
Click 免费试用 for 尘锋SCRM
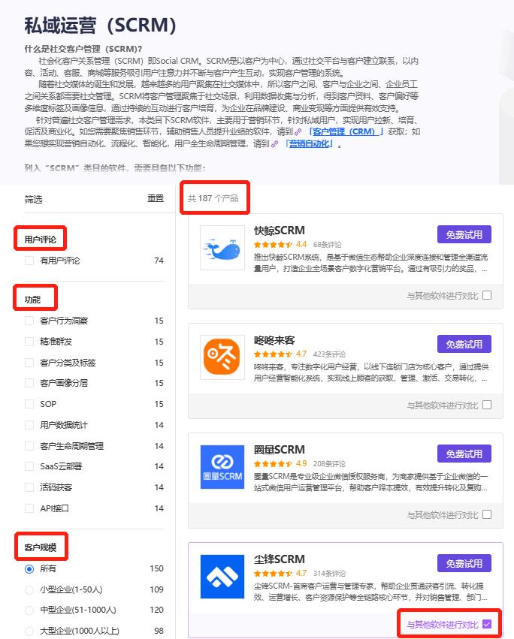pyautogui.click(x=464, y=564)
